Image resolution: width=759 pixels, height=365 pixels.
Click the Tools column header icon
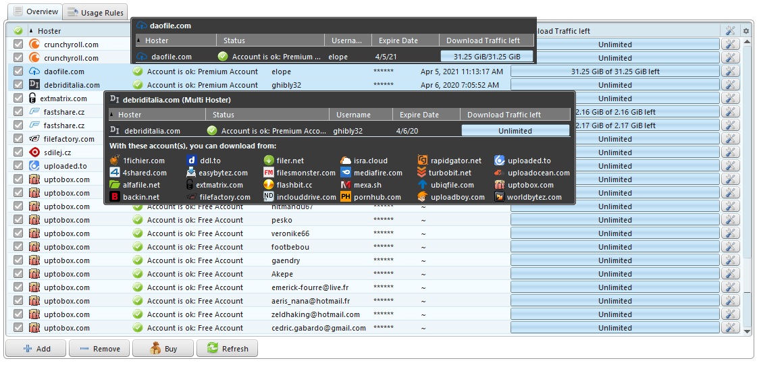731,31
